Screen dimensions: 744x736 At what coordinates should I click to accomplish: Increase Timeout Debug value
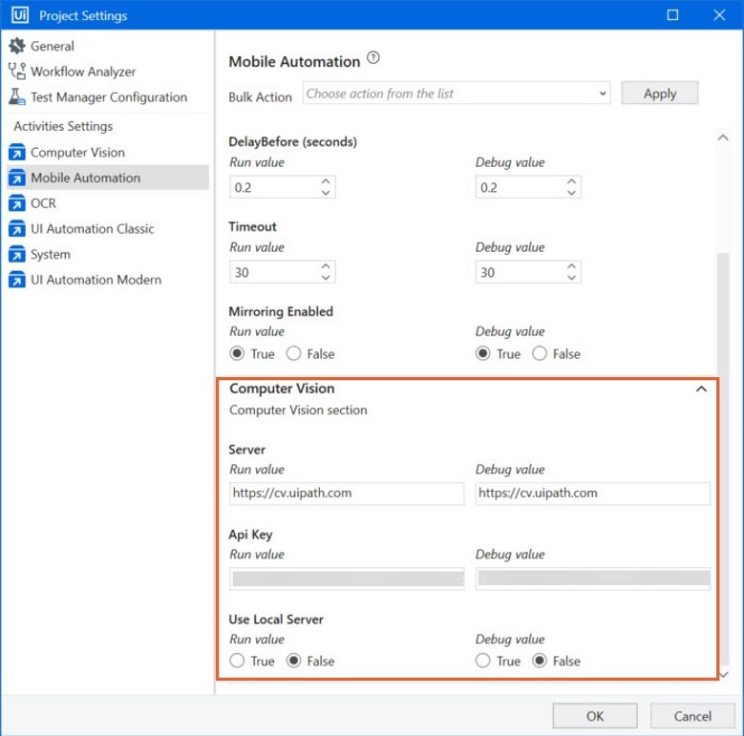click(x=571, y=266)
